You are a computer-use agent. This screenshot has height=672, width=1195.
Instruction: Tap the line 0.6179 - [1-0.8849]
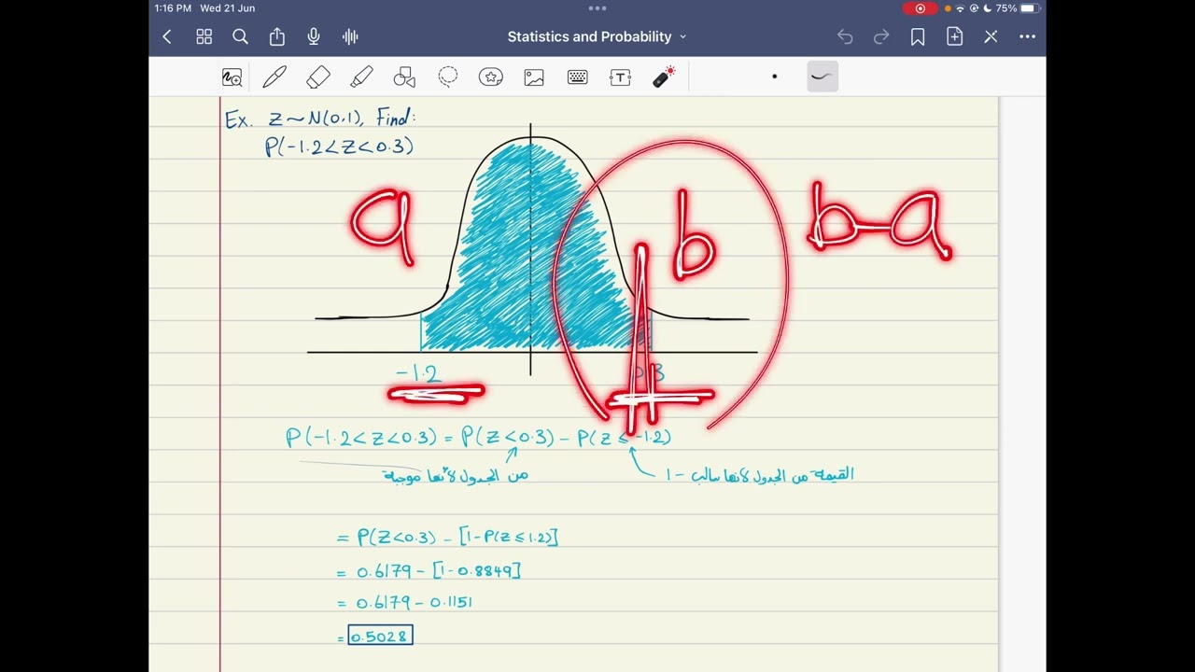click(438, 570)
